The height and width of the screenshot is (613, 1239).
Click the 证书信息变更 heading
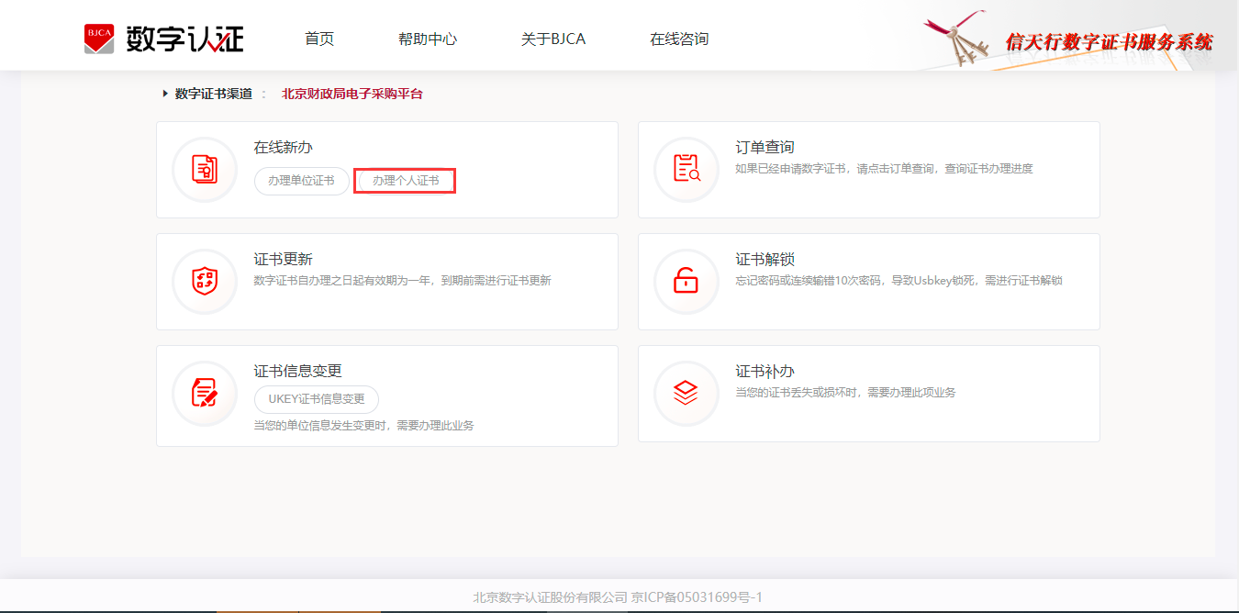pos(298,371)
